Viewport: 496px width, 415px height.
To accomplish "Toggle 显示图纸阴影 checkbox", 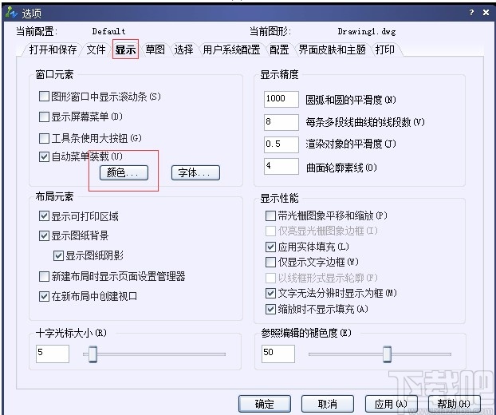I will (58, 255).
